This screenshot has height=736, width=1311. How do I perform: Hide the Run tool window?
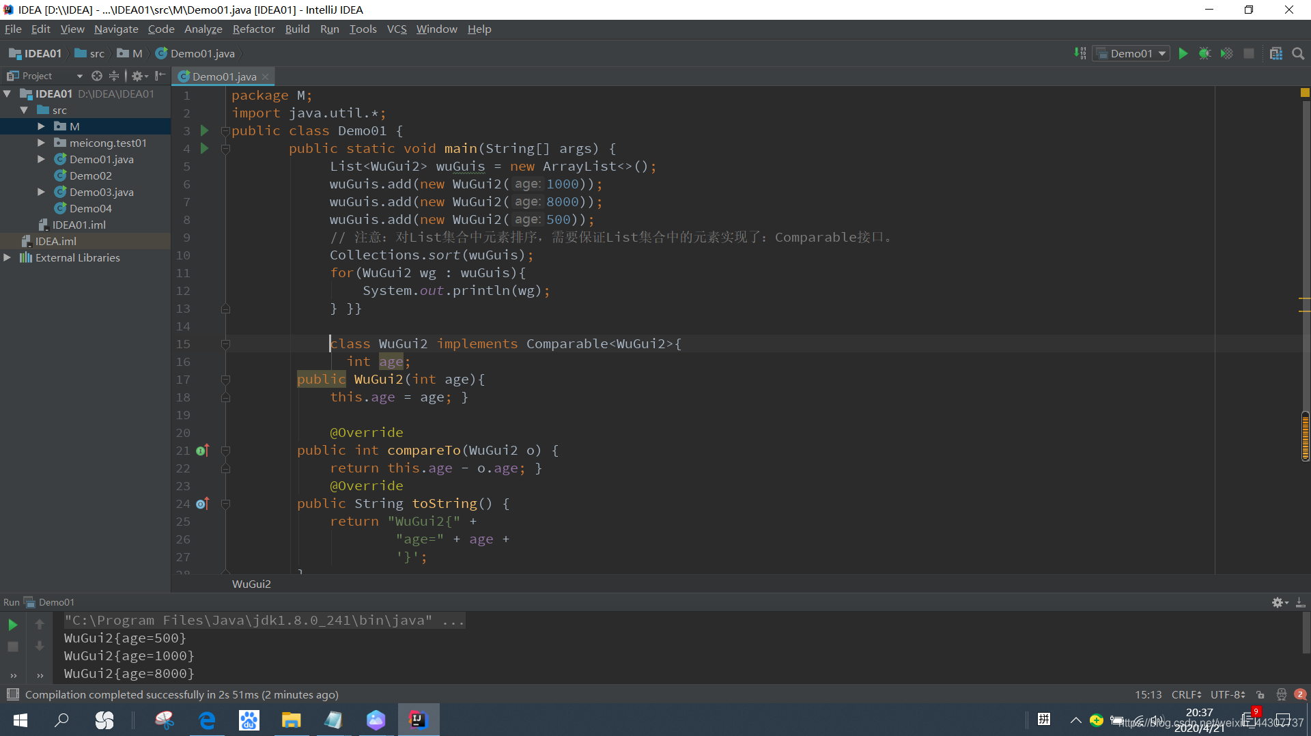(x=1301, y=602)
